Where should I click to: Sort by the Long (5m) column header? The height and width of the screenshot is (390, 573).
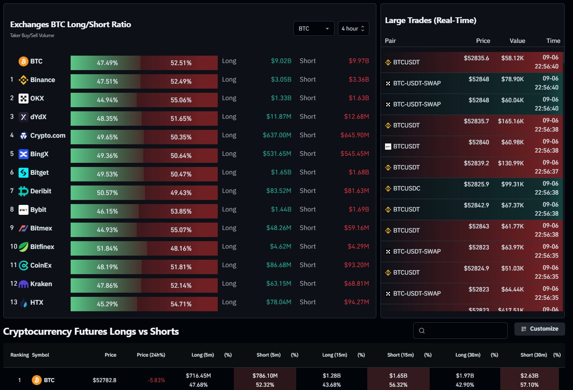(203, 355)
